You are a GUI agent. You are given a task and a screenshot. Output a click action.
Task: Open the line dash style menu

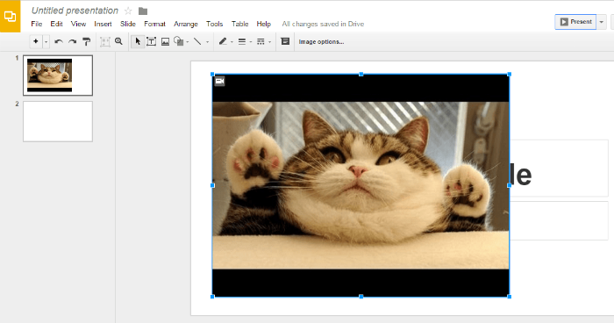(x=261, y=41)
